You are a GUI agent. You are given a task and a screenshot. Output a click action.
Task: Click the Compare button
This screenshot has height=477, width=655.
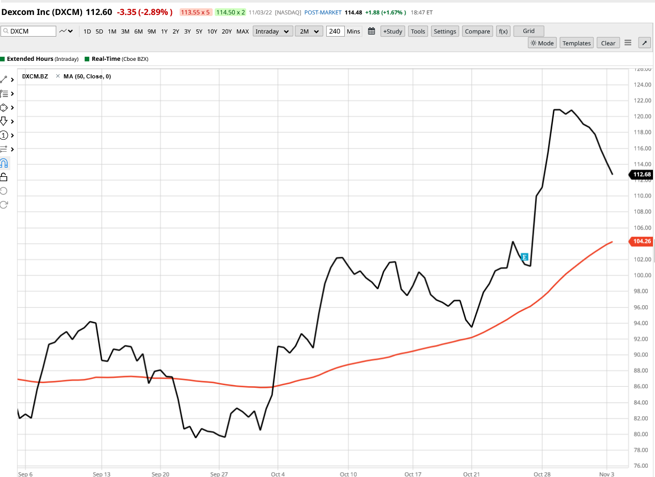pos(477,31)
